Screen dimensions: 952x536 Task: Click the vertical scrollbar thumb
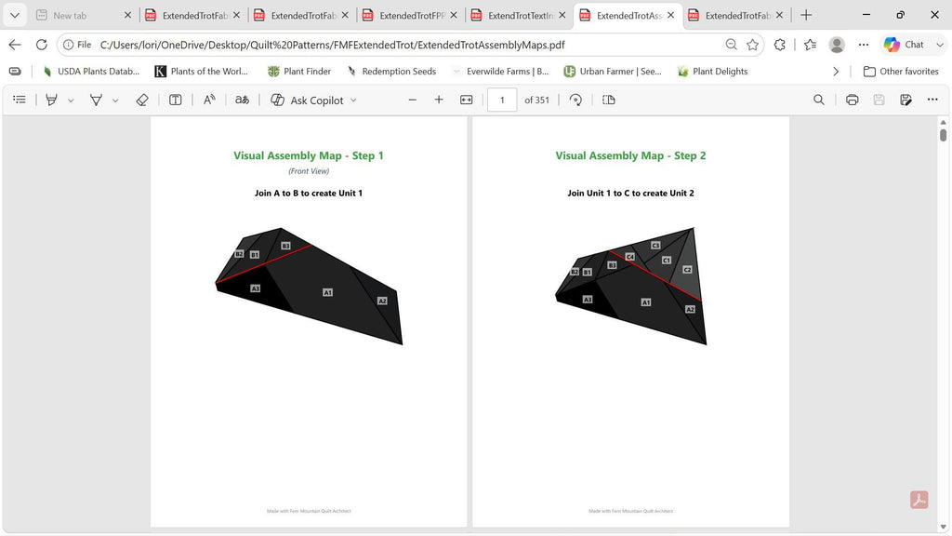943,135
